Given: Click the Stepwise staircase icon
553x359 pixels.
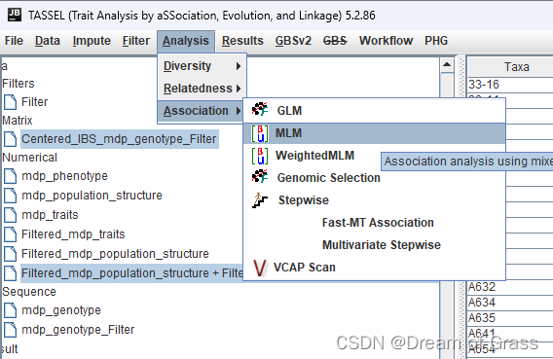Looking at the screenshot, I should 260,200.
